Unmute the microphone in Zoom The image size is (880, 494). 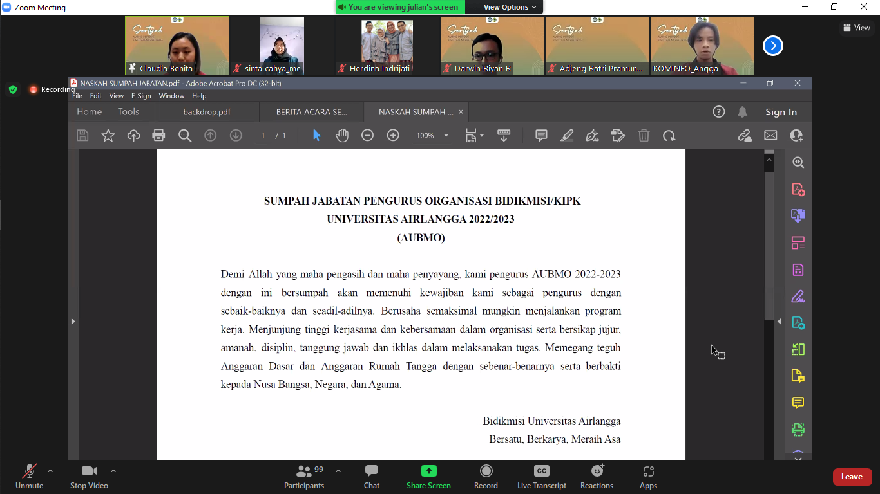29,477
